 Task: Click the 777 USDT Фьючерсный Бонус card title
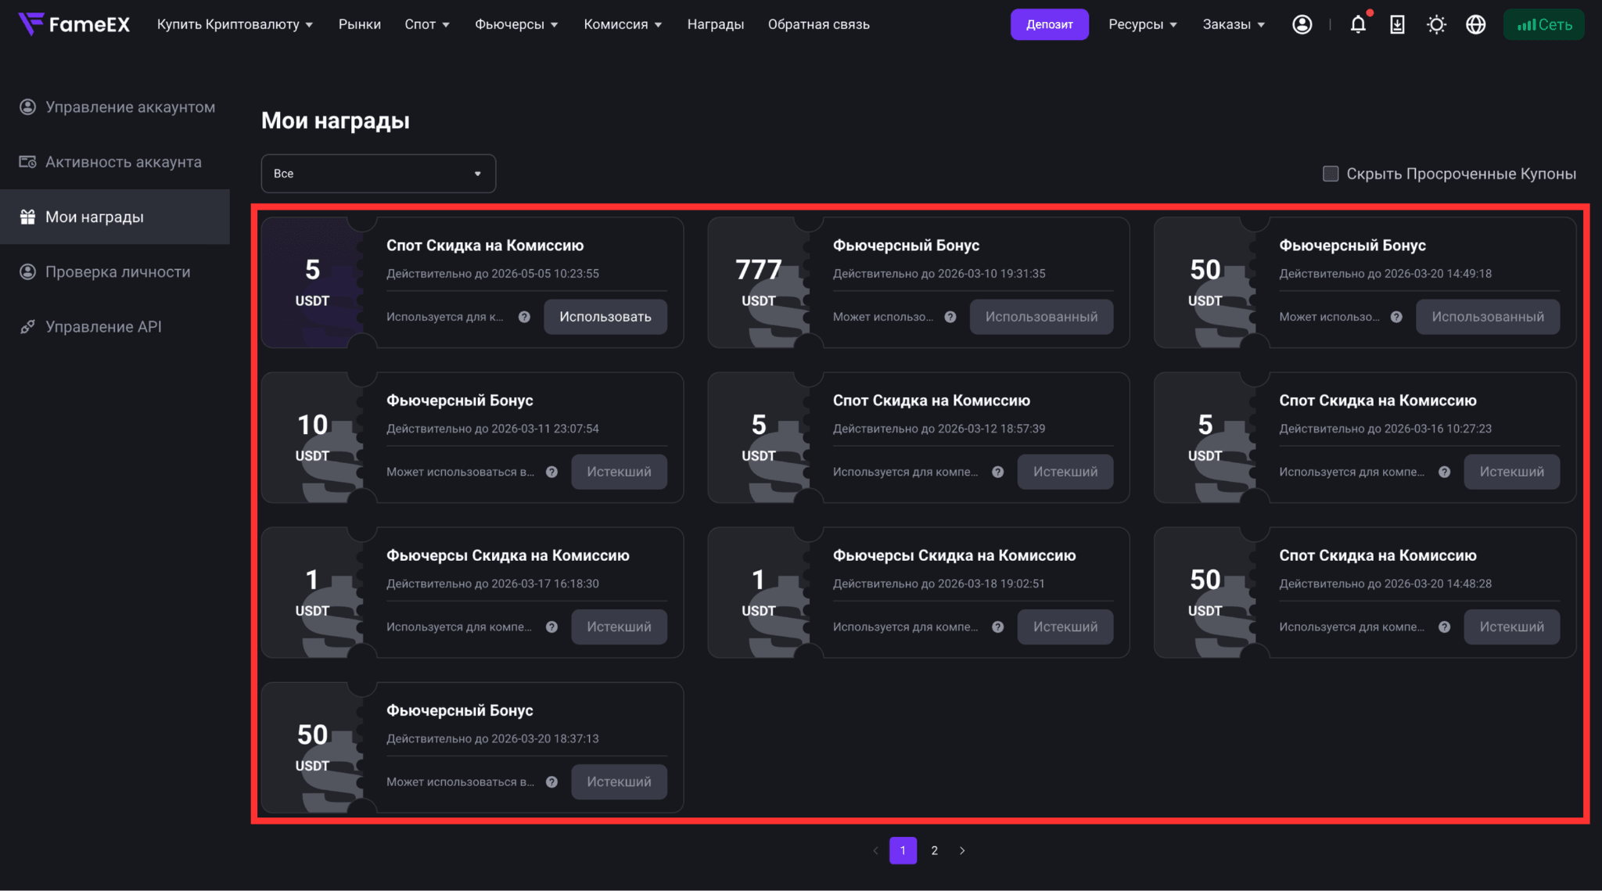(x=906, y=245)
